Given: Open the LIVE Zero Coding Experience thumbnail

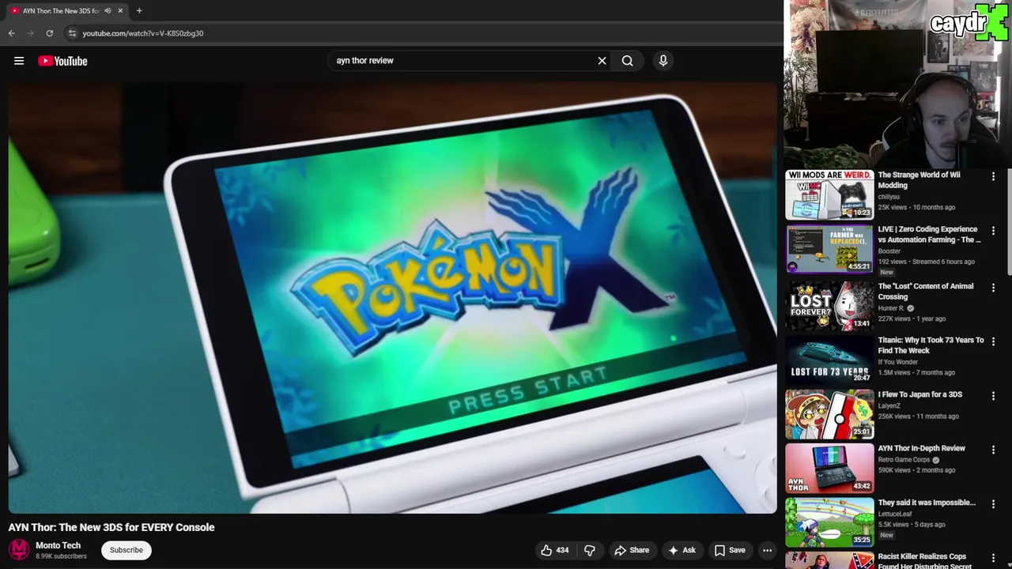Looking at the screenshot, I should pyautogui.click(x=829, y=249).
